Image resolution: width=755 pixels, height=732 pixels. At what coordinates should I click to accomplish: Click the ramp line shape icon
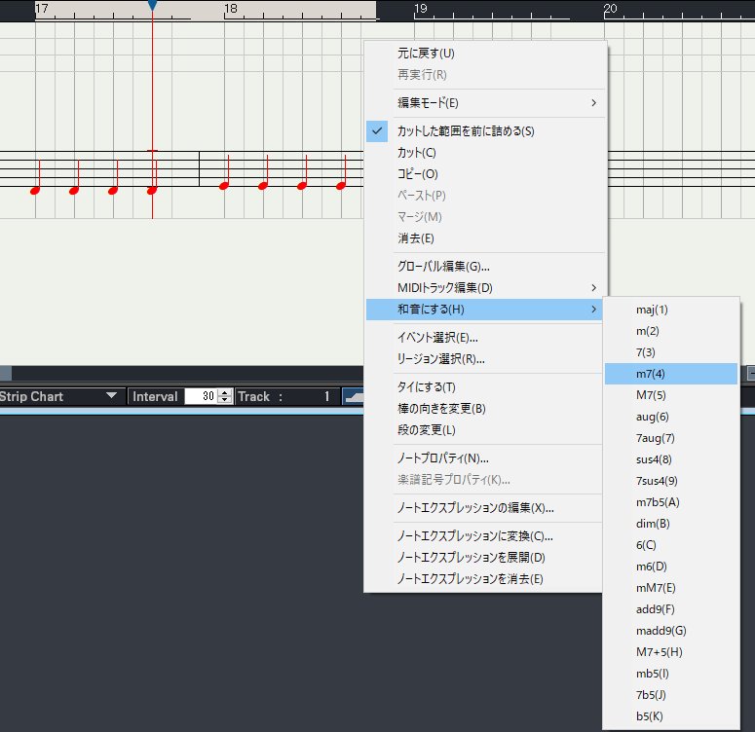(x=351, y=396)
